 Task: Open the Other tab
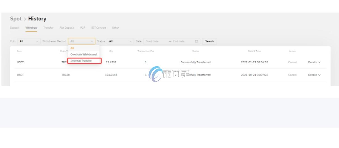(115, 27)
